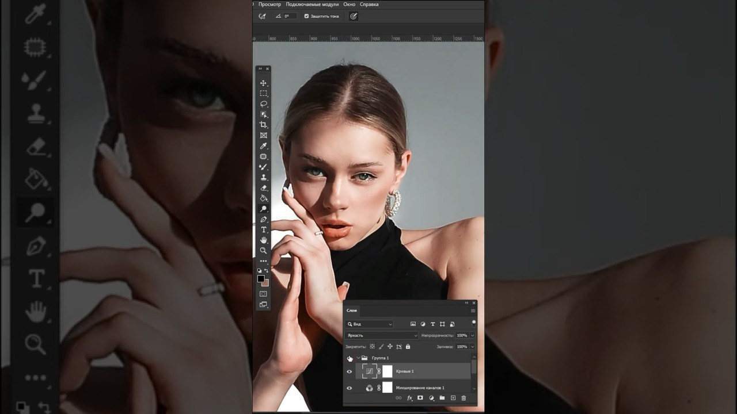
Task: Delete the selected layer via trash icon
Action: (464, 398)
